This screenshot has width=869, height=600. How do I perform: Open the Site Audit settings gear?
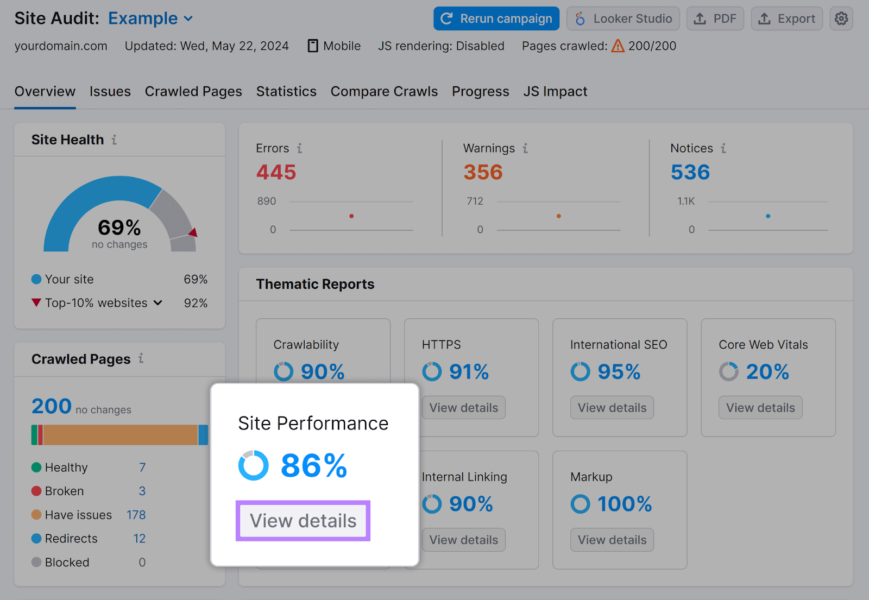click(x=841, y=18)
